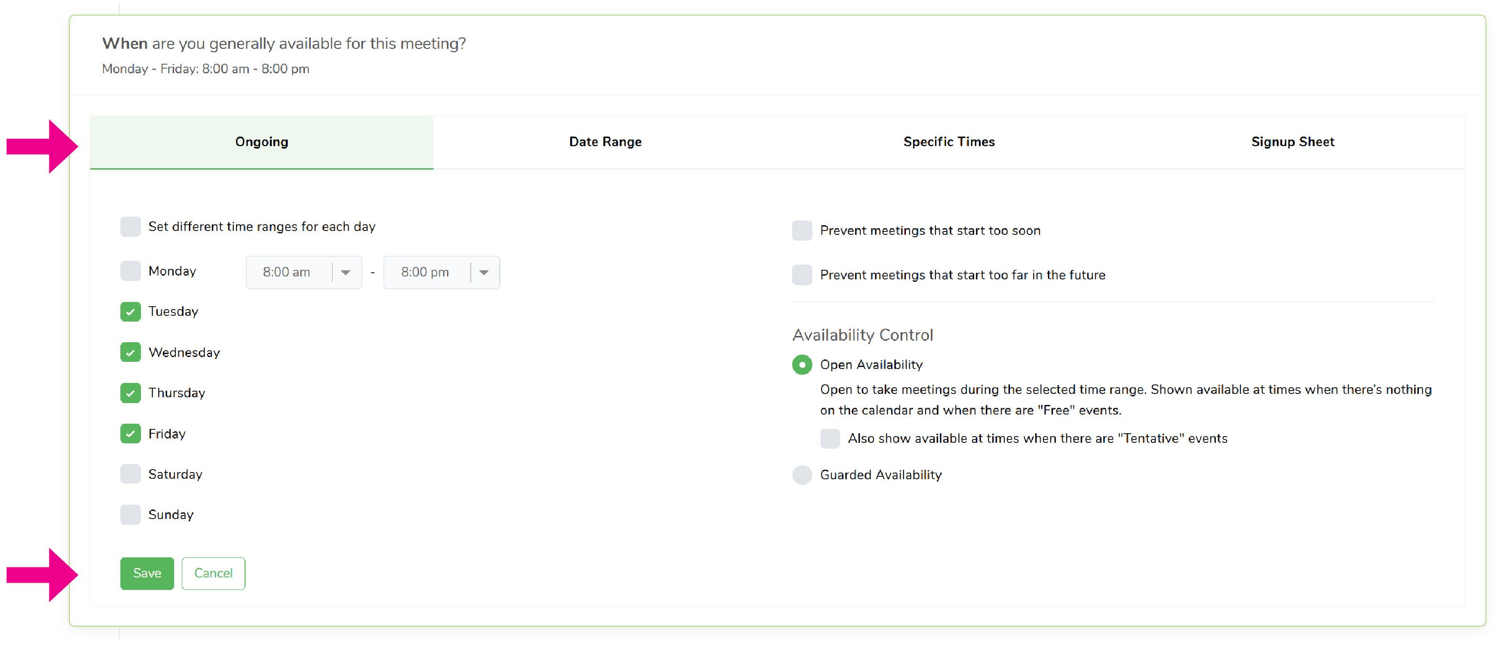Enable different time ranges for each day
1500x647 pixels.
[130, 227]
